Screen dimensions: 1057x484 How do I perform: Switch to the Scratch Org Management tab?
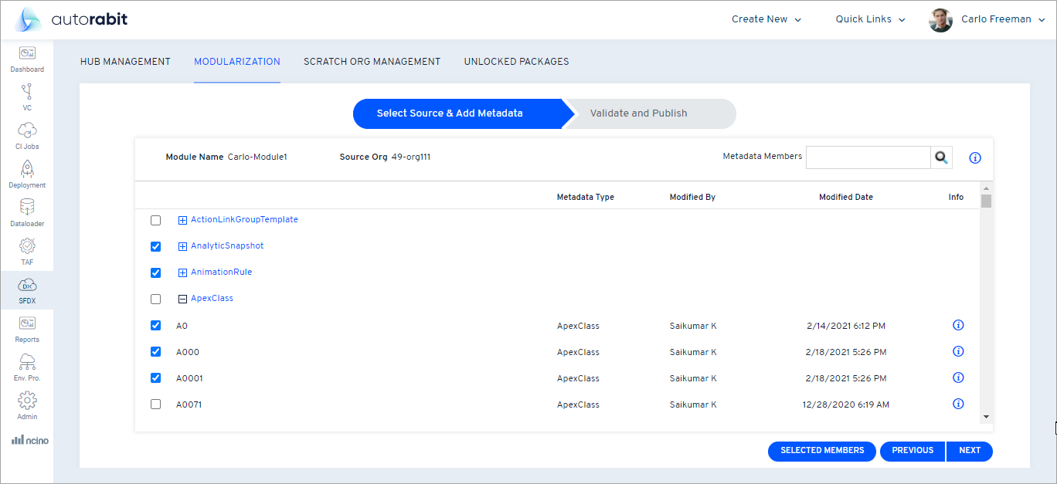tap(372, 61)
